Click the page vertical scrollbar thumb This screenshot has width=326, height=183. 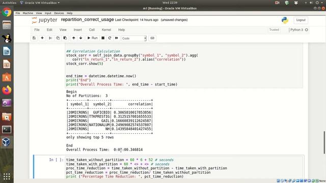(x=324, y=142)
